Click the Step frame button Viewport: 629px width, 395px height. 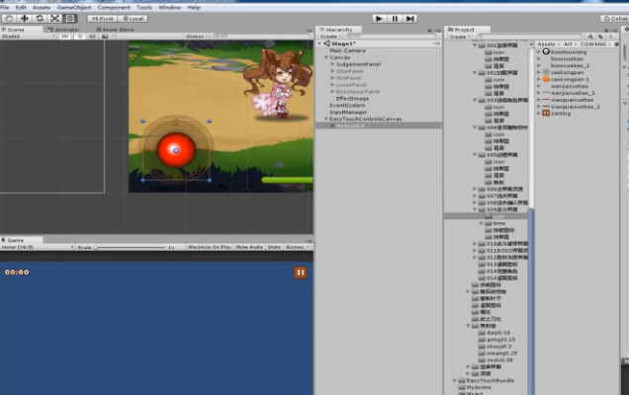click(410, 19)
